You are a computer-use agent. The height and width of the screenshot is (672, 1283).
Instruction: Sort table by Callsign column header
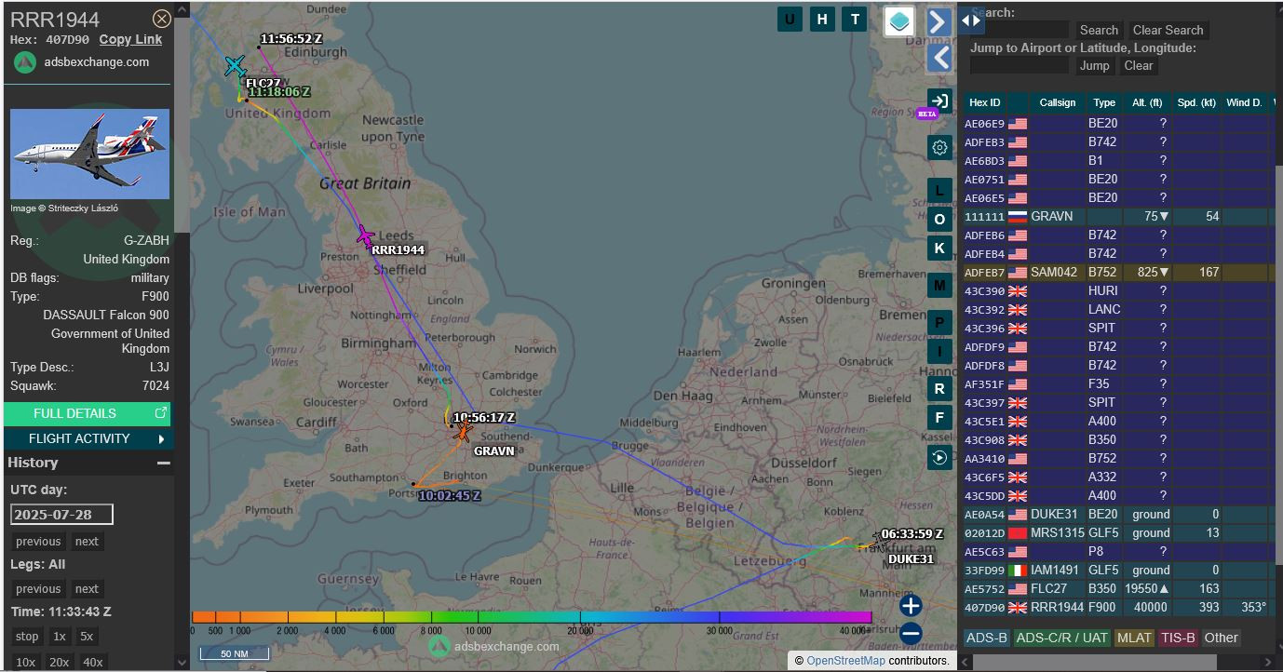point(1057,102)
